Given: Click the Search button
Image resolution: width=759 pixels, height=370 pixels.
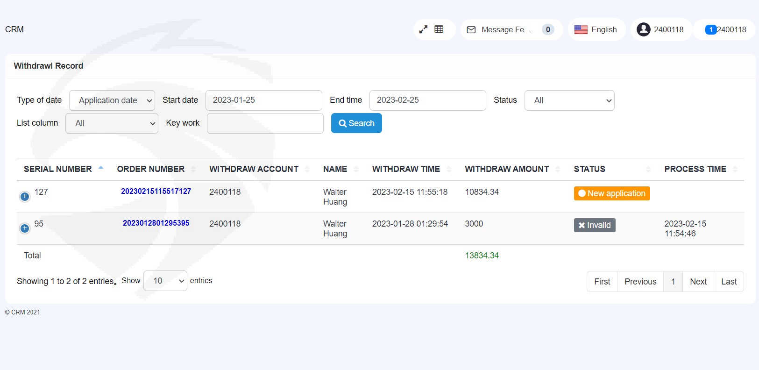Looking at the screenshot, I should pos(356,123).
